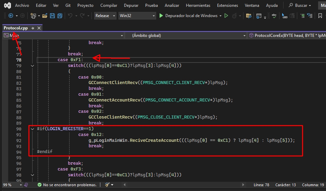Click the greyed-out document toolbar icon
Screen dimensions: 326x191
[292, 16]
